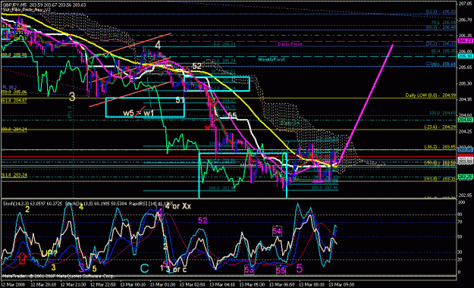Click the (-38.2) - 203.85 fib label
This screenshot has height=288, width=474.
(x=440, y=147)
